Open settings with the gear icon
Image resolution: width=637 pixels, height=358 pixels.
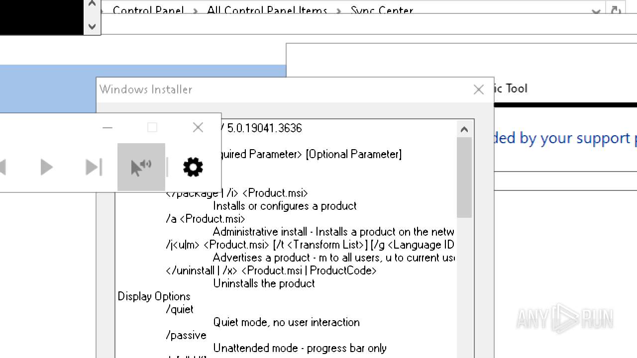193,167
